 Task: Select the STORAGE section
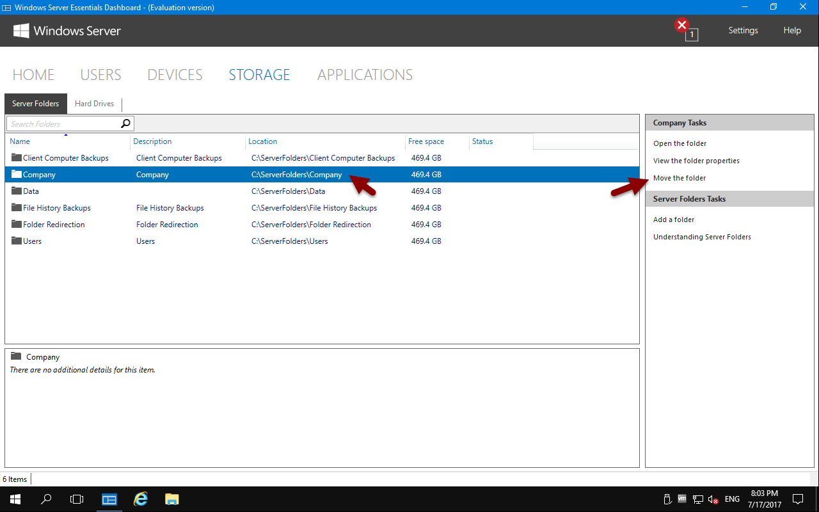(259, 75)
